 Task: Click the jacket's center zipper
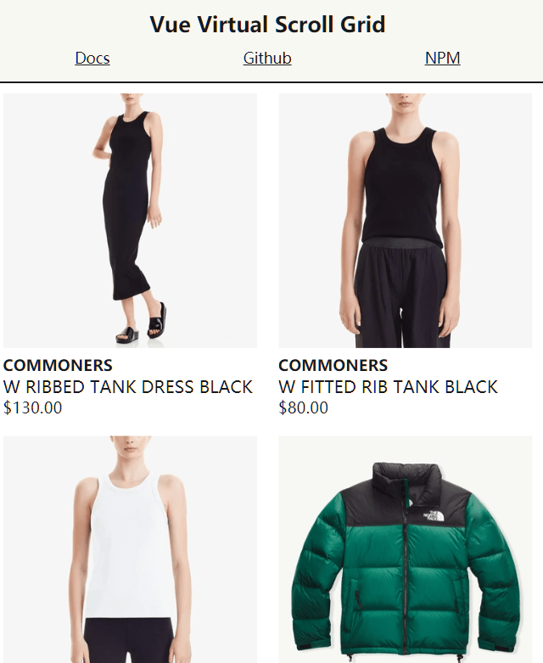[406, 583]
